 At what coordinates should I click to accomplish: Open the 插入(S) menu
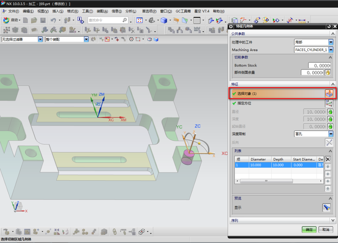click(58, 11)
